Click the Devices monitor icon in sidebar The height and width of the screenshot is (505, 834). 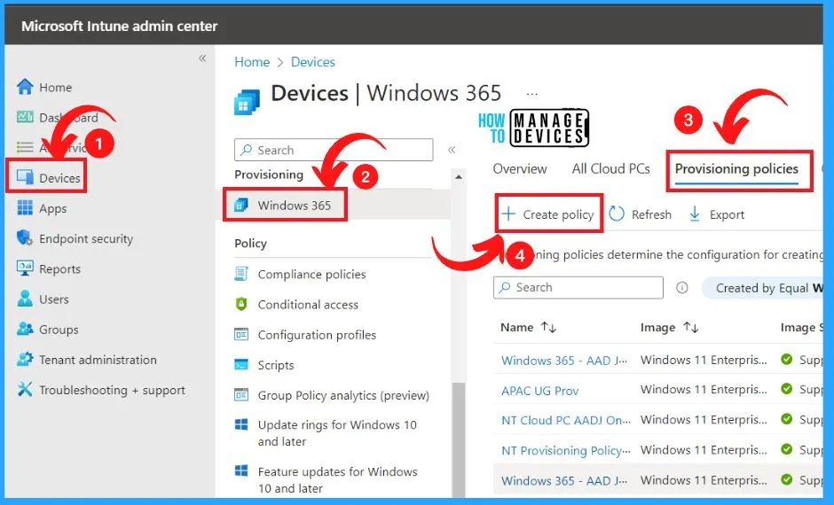pos(25,177)
